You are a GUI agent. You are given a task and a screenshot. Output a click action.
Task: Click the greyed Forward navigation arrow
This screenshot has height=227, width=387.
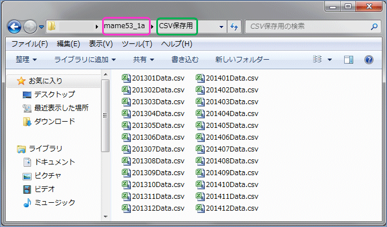(30, 26)
